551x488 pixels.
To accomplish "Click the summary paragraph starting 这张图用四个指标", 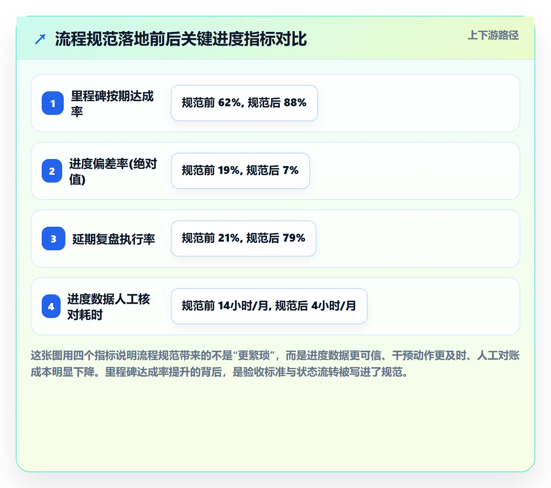I will pos(275,364).
